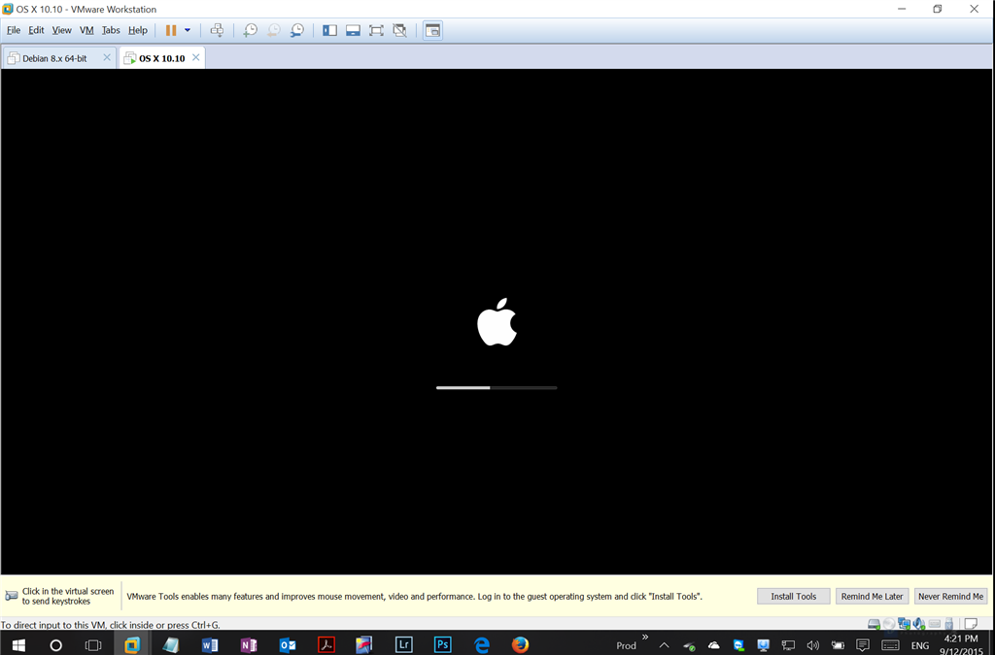Take a snapshot of the virtual machine
This screenshot has height=655, width=995.
250,30
